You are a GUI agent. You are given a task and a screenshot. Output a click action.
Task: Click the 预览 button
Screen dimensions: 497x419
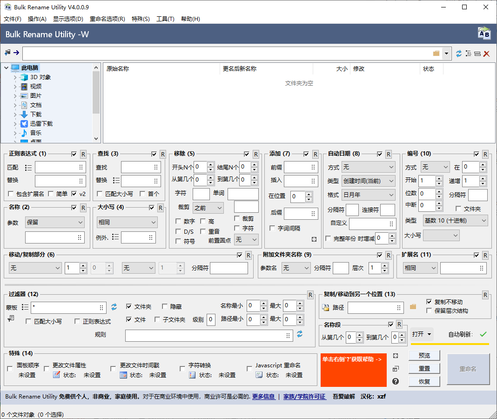click(424, 355)
